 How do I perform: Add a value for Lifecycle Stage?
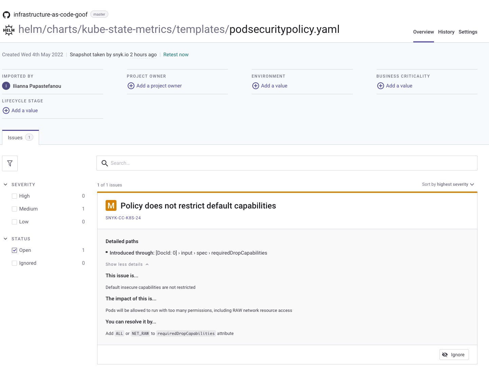[24, 111]
